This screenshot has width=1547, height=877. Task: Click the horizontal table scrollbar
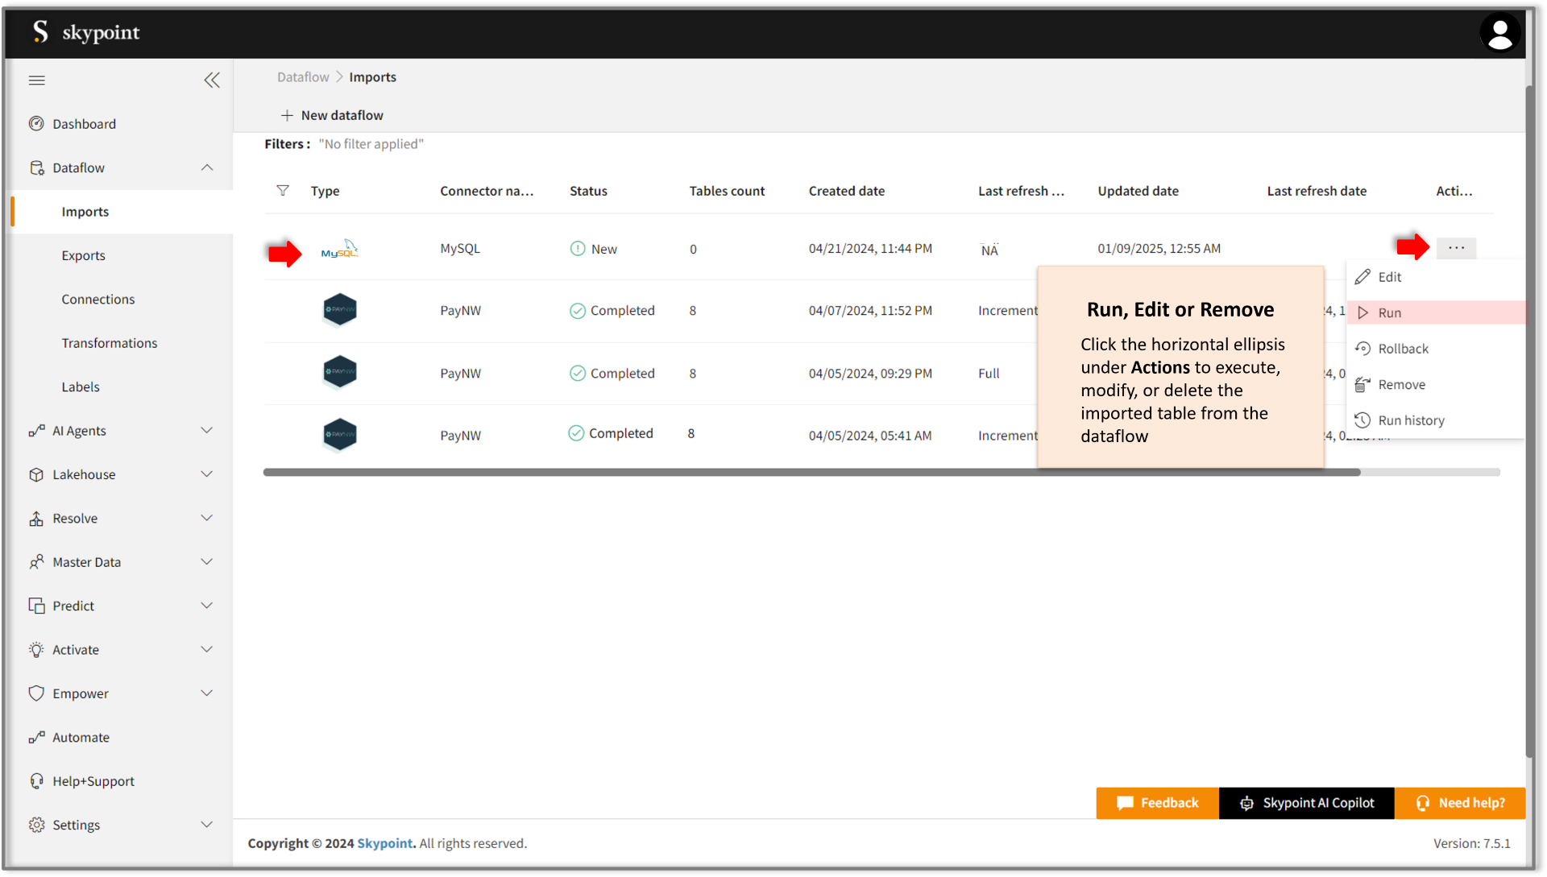click(x=811, y=473)
